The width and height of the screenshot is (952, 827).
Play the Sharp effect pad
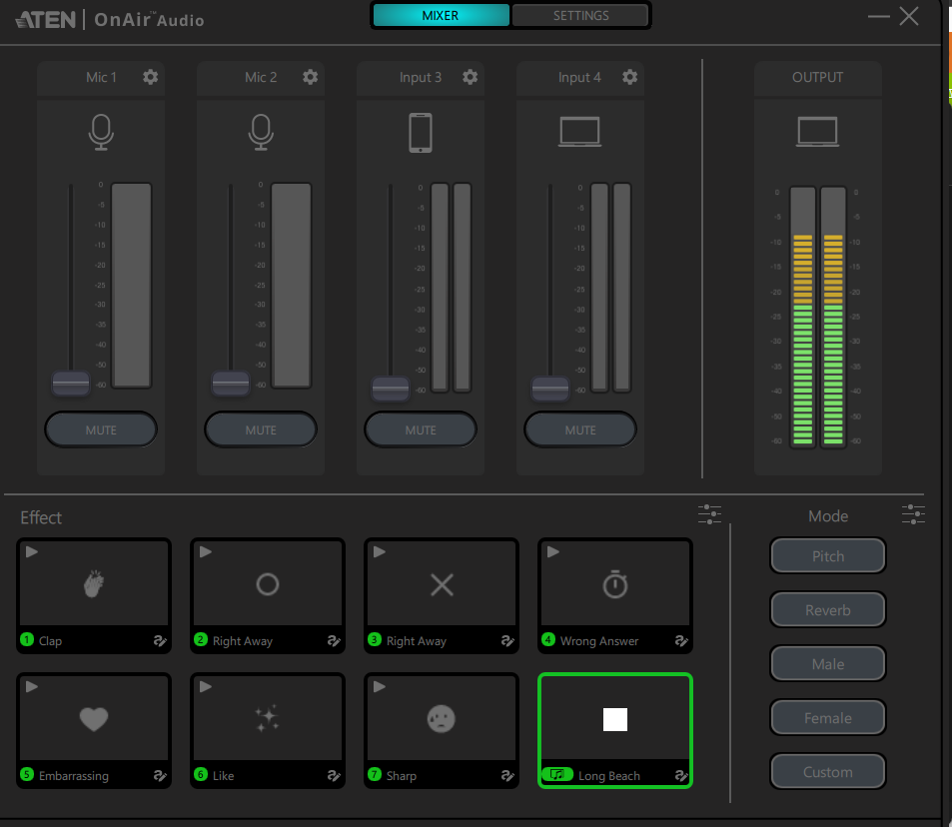tap(380, 686)
